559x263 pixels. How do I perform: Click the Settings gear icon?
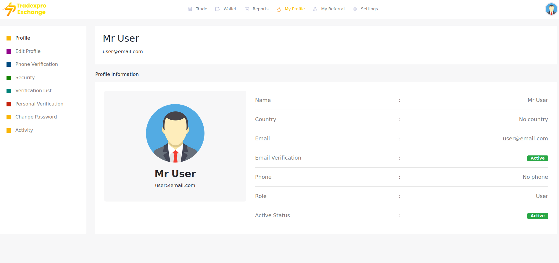355,9
